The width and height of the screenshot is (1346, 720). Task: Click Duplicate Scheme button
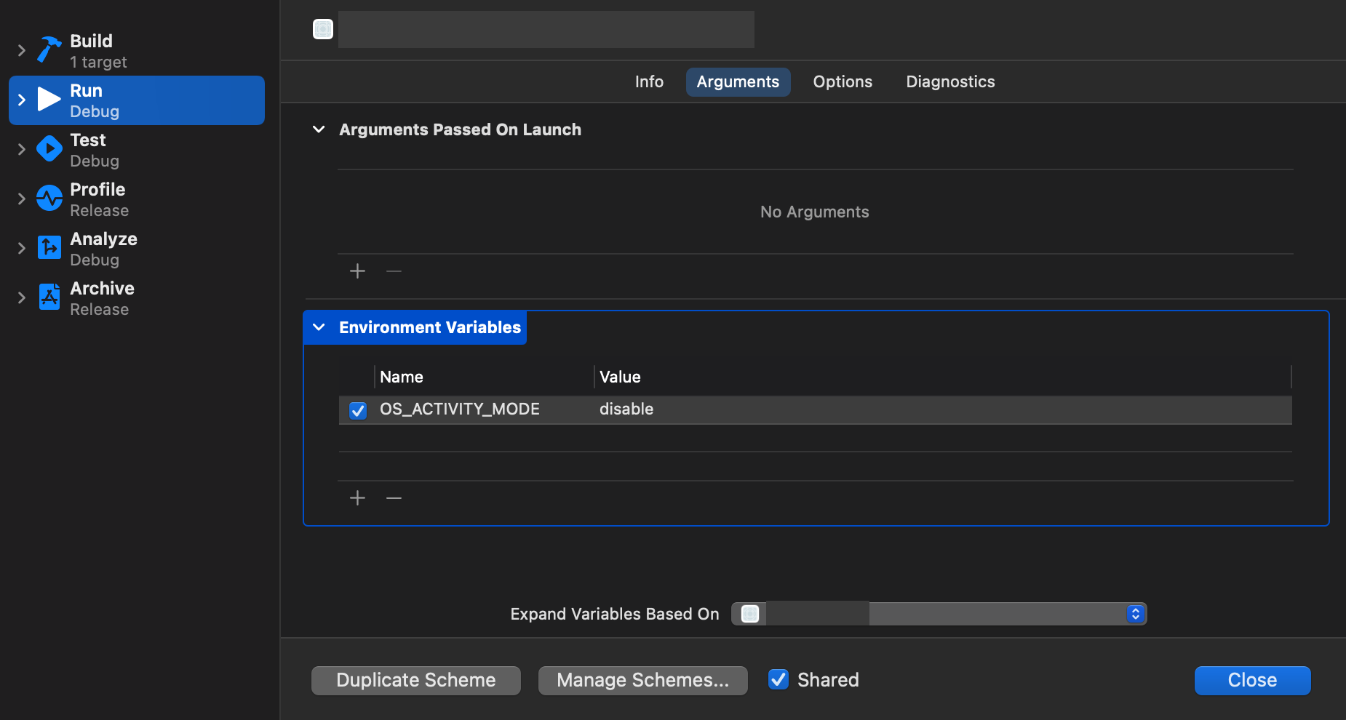(x=416, y=680)
